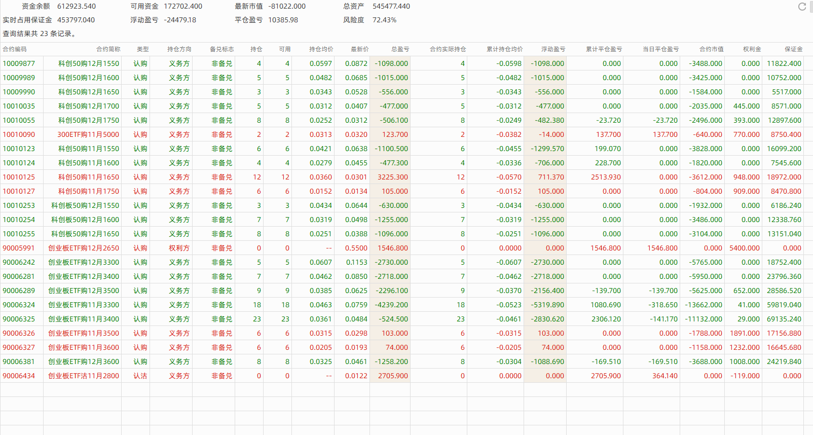
Task: Click the 科创50购11月1650 contract name cell
Action: pyautogui.click(x=89, y=177)
